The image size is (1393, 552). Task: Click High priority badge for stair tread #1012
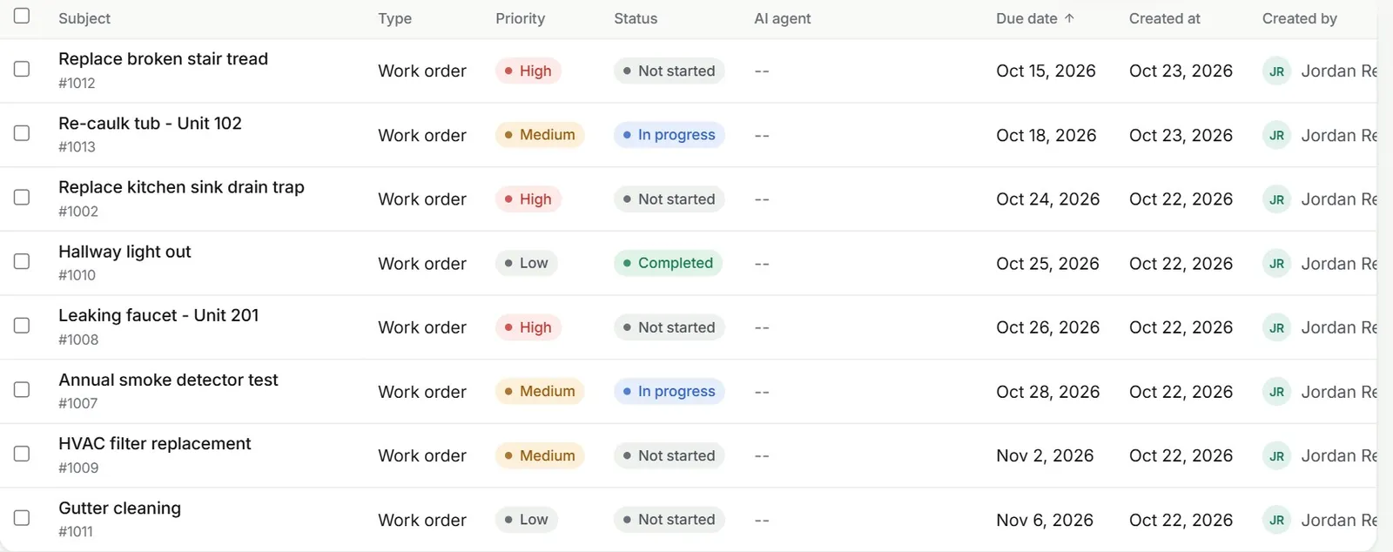pos(528,71)
